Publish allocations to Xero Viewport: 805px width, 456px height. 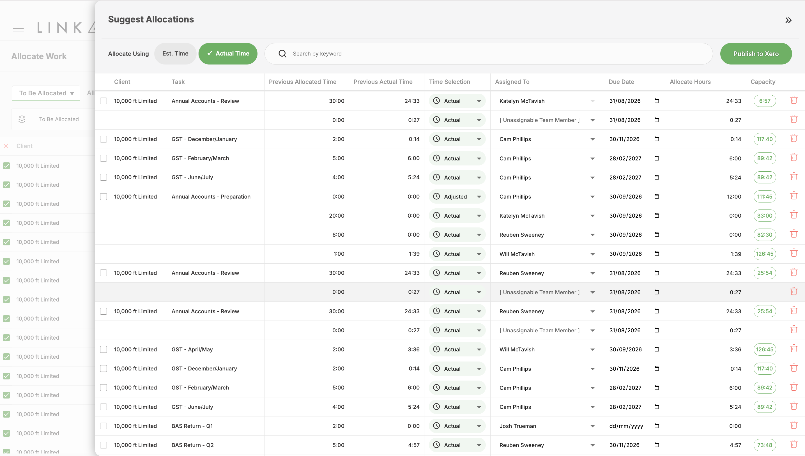click(756, 54)
